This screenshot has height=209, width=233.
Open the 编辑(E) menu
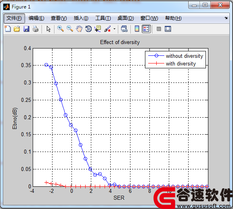coord(36,18)
